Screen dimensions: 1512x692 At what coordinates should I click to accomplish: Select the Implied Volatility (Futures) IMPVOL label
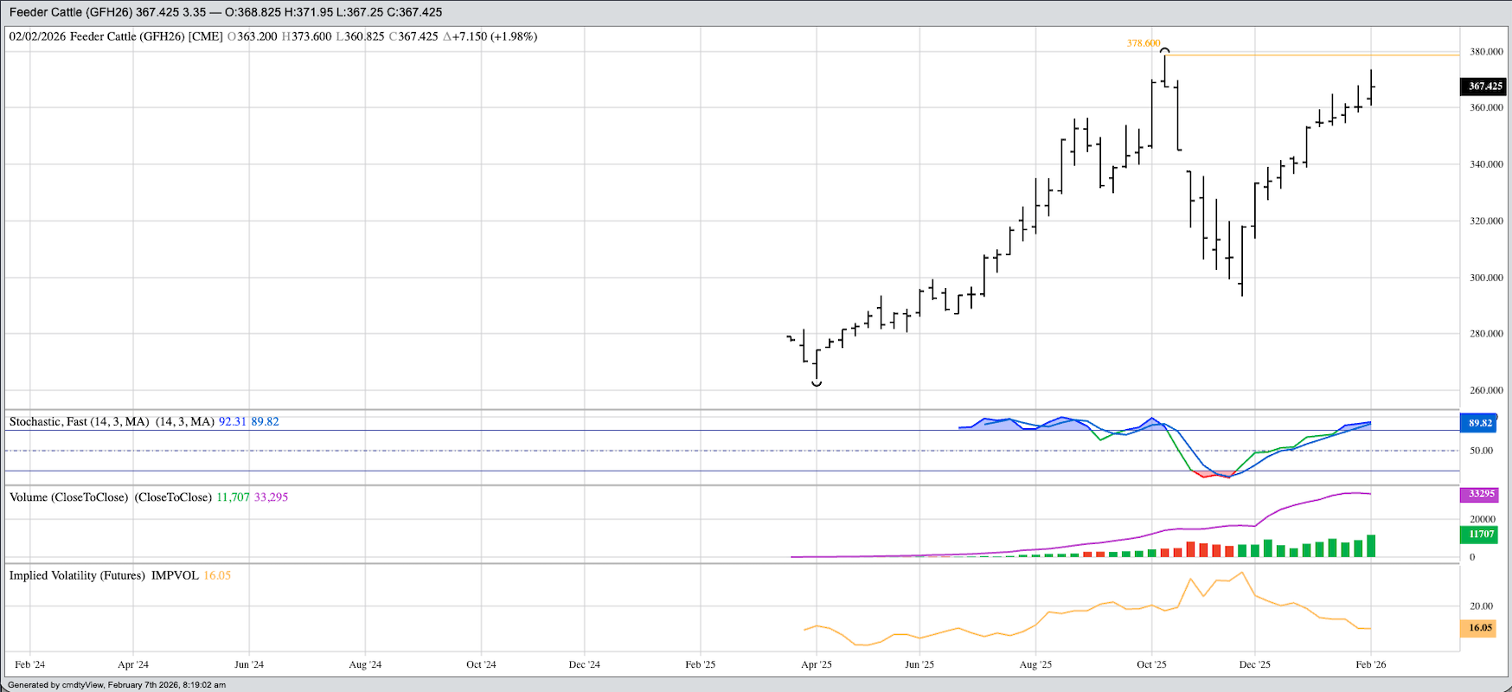(104, 575)
